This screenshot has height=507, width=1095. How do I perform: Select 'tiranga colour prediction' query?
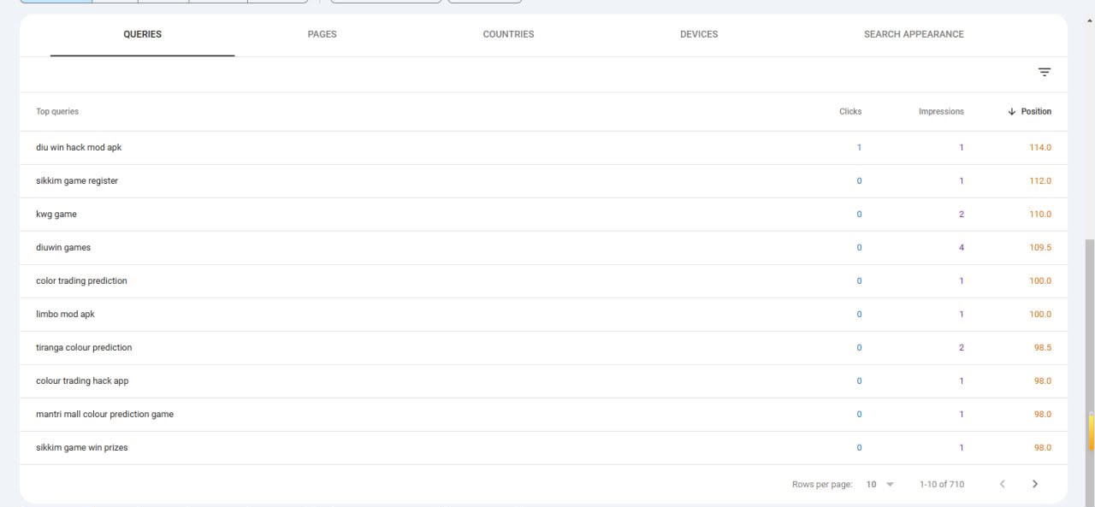tap(84, 347)
